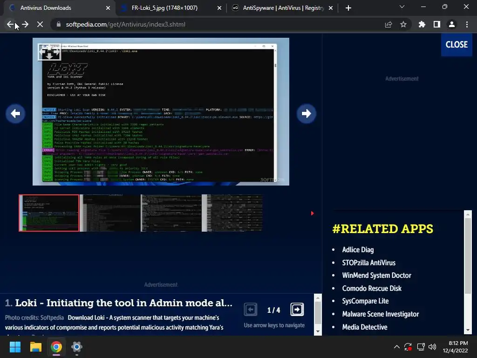Switch to the AntiSpyware AntiVirus Registry tab
This screenshot has height=358, width=477.
[x=282, y=8]
